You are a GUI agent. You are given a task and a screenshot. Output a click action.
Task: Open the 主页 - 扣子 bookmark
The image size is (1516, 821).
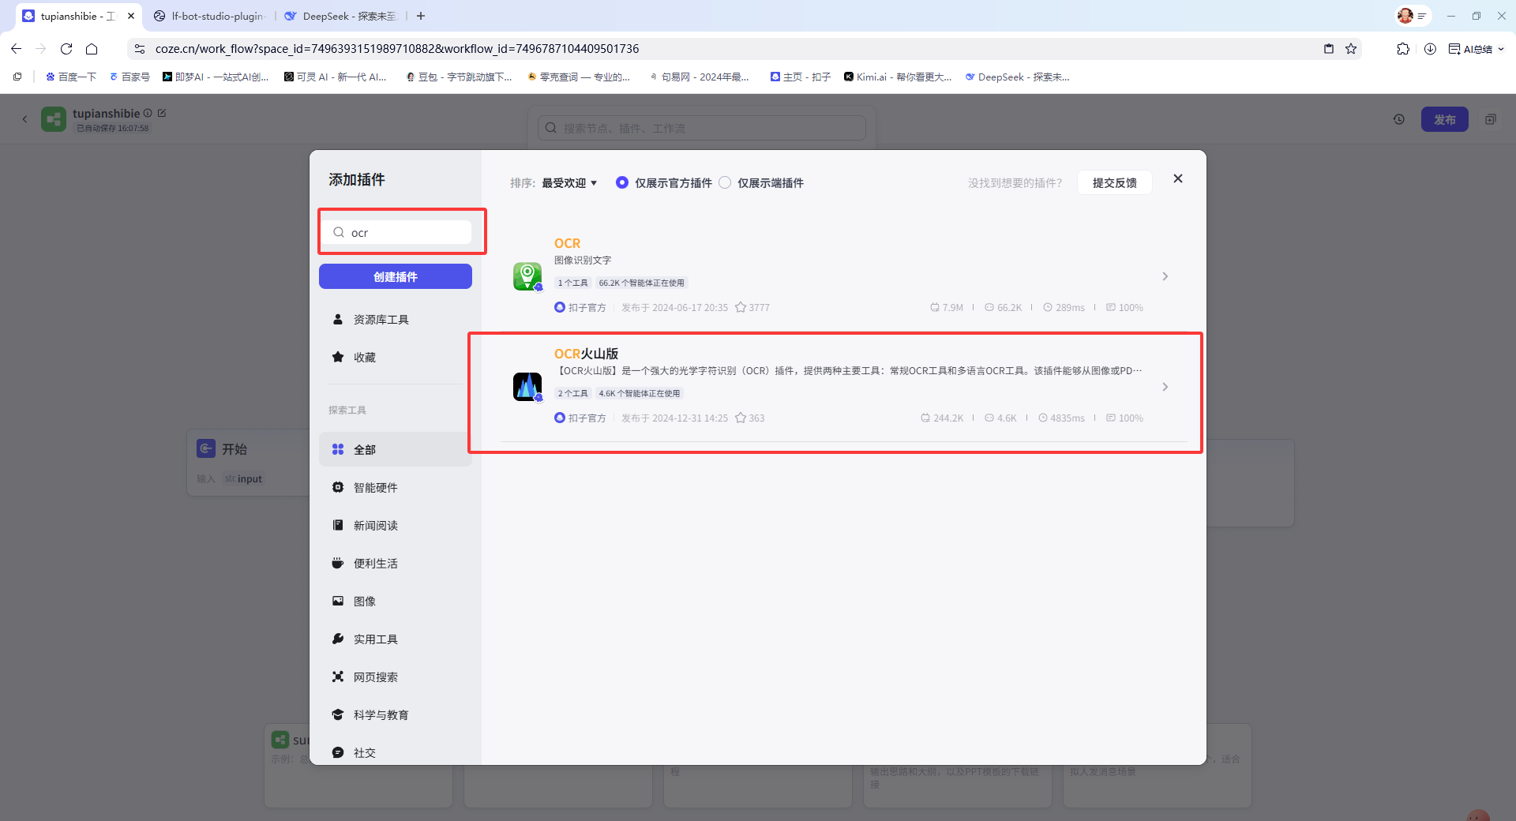[801, 77]
